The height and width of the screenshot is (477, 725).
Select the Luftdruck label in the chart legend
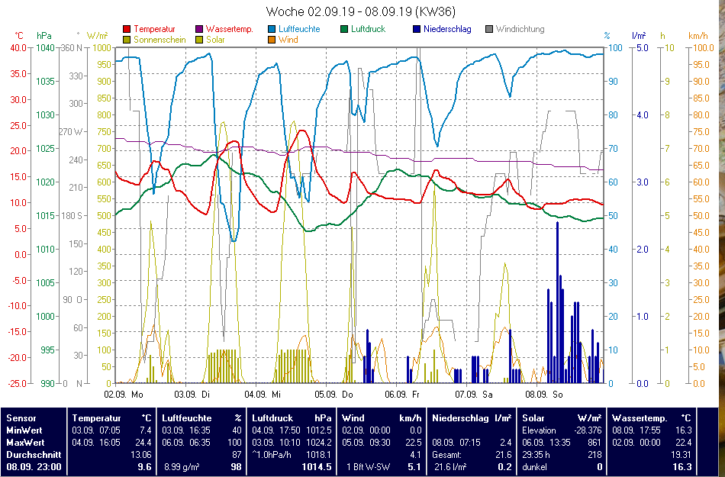point(368,29)
